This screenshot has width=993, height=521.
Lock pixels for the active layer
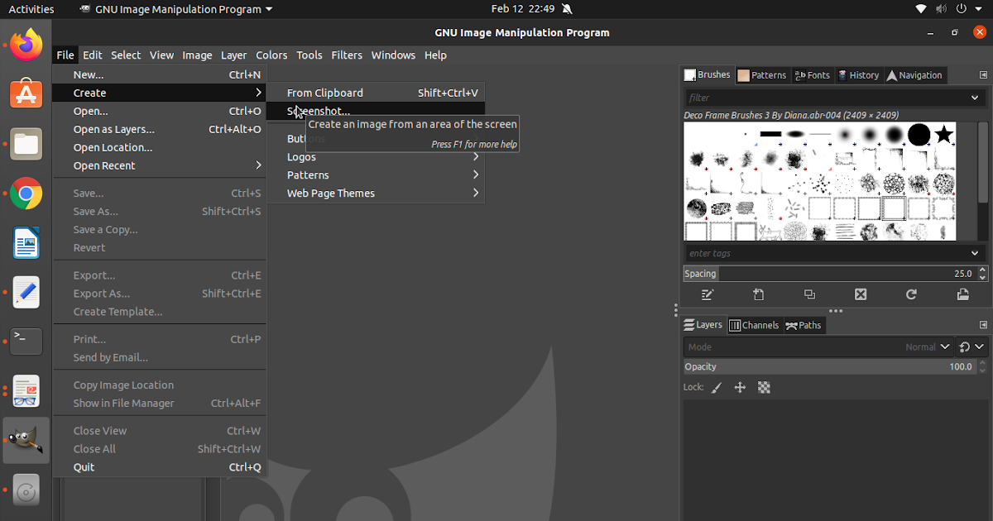coord(717,387)
